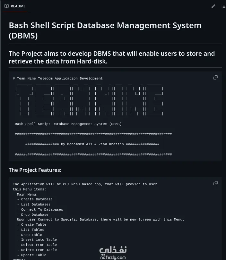Viewport: 226px width, 260px height.
Task: Click the book icon beside README
Action: click(x=6, y=6)
